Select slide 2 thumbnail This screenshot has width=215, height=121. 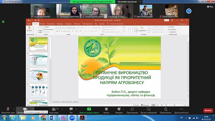coord(38,59)
